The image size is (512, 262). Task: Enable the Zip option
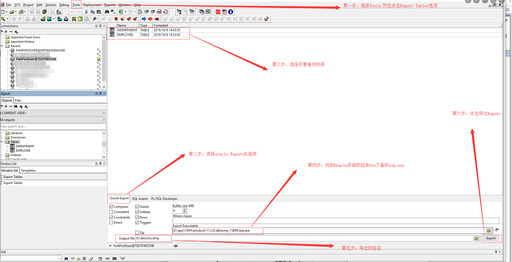click(x=137, y=232)
